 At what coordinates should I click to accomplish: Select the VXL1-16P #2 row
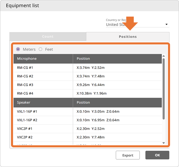click(88, 120)
